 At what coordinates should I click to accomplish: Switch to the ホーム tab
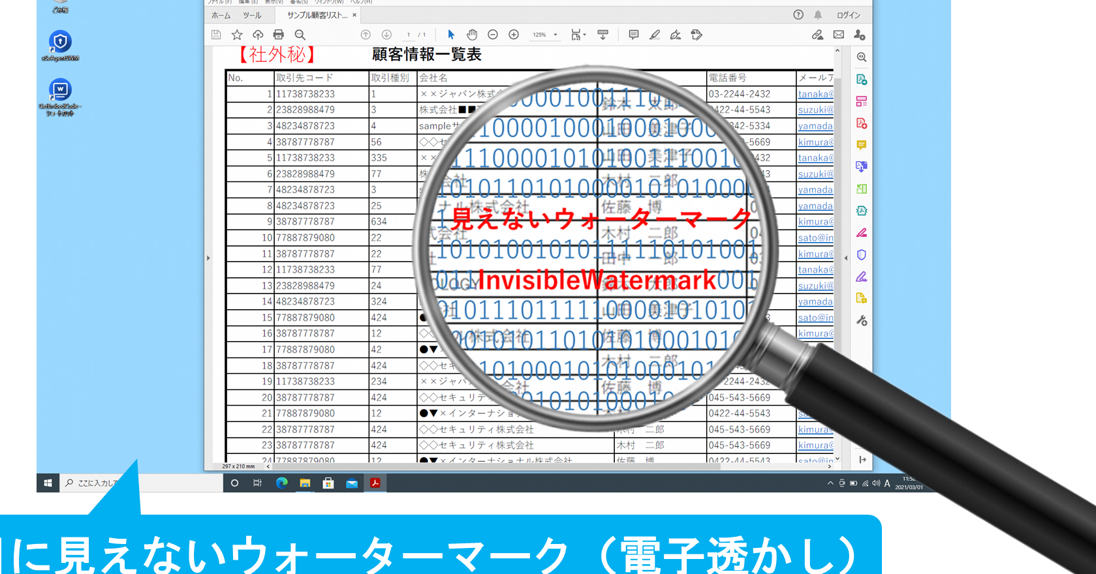(221, 15)
